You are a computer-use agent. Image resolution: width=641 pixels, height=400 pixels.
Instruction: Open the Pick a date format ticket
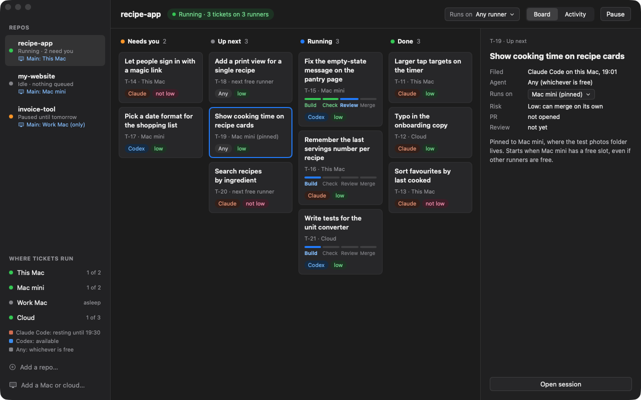161,132
